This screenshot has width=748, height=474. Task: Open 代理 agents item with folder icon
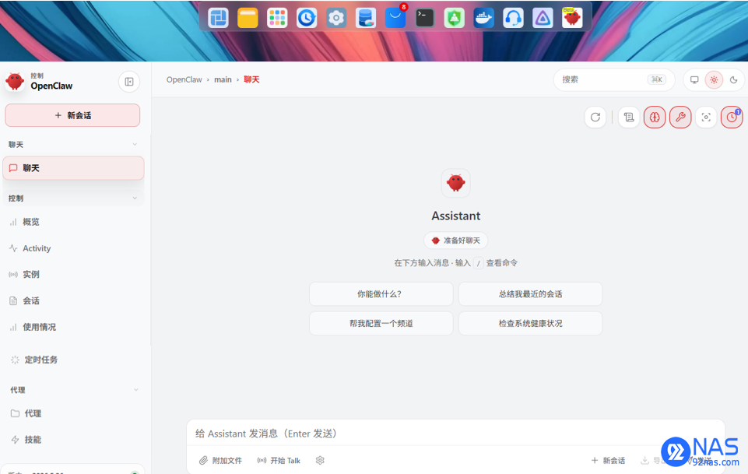point(73,413)
